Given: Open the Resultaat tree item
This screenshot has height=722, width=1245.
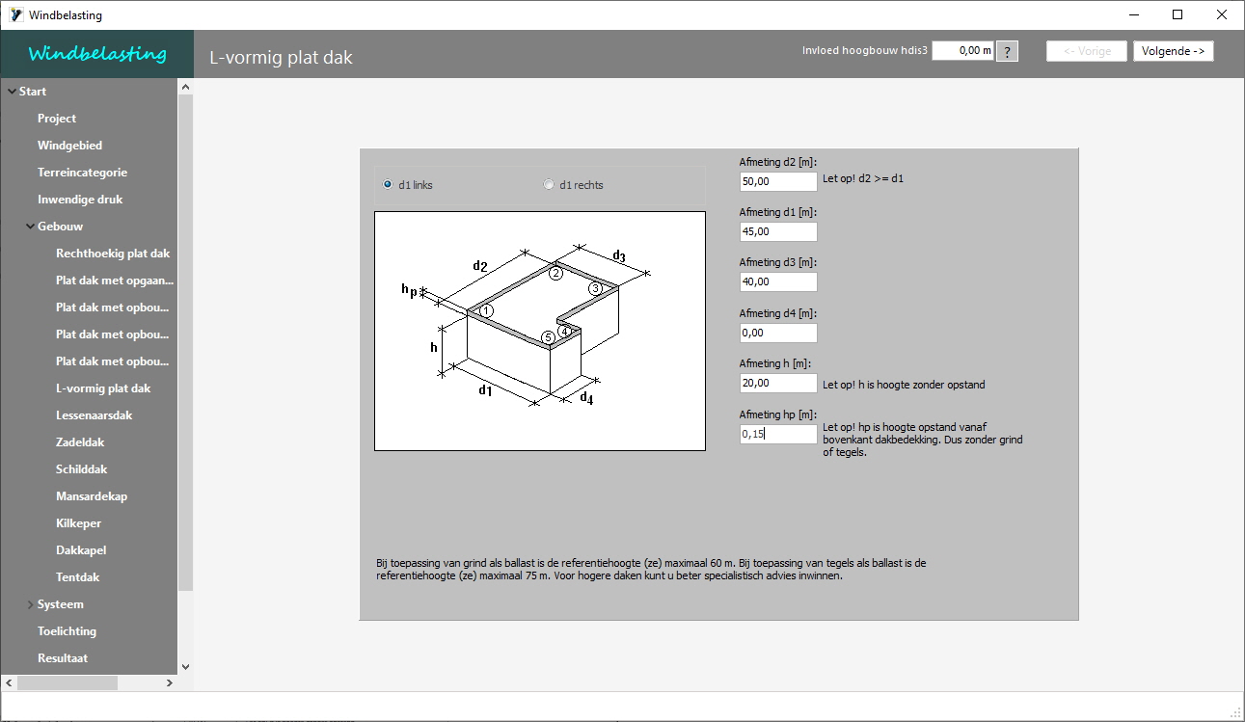Looking at the screenshot, I should coord(63,658).
